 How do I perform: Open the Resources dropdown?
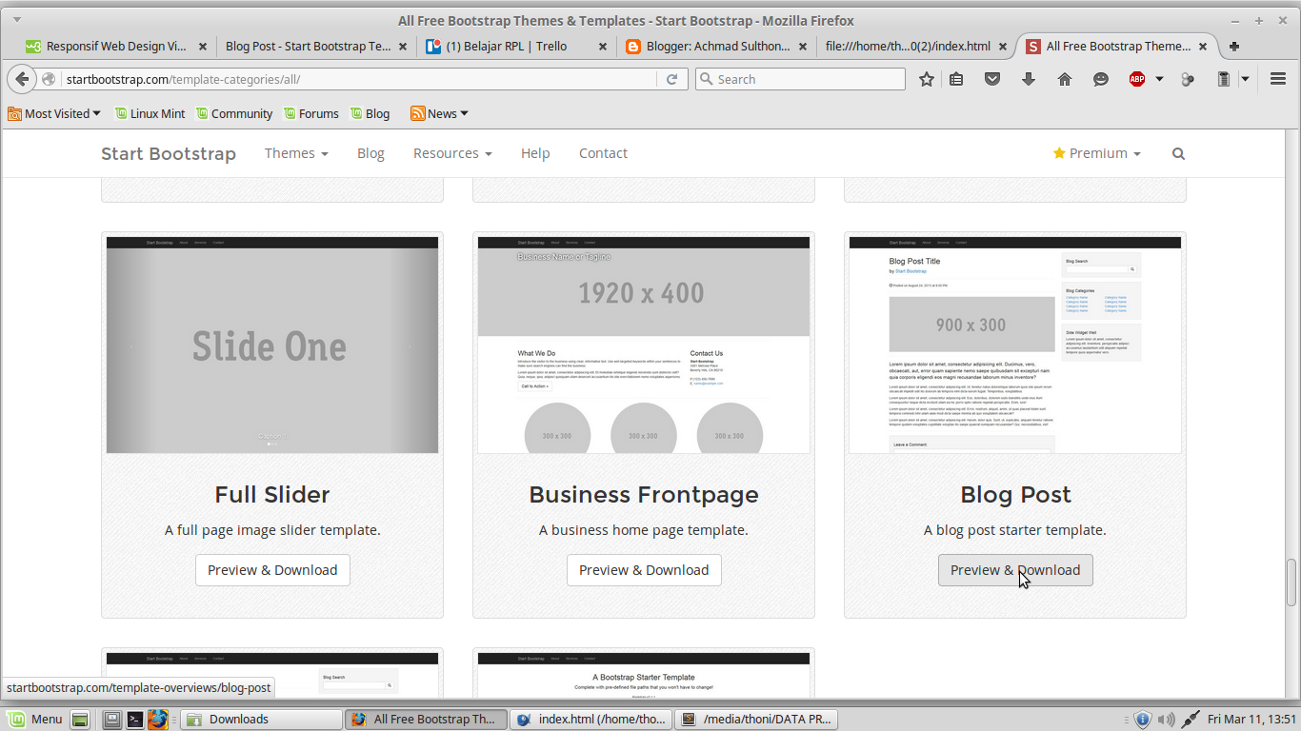[x=452, y=153]
